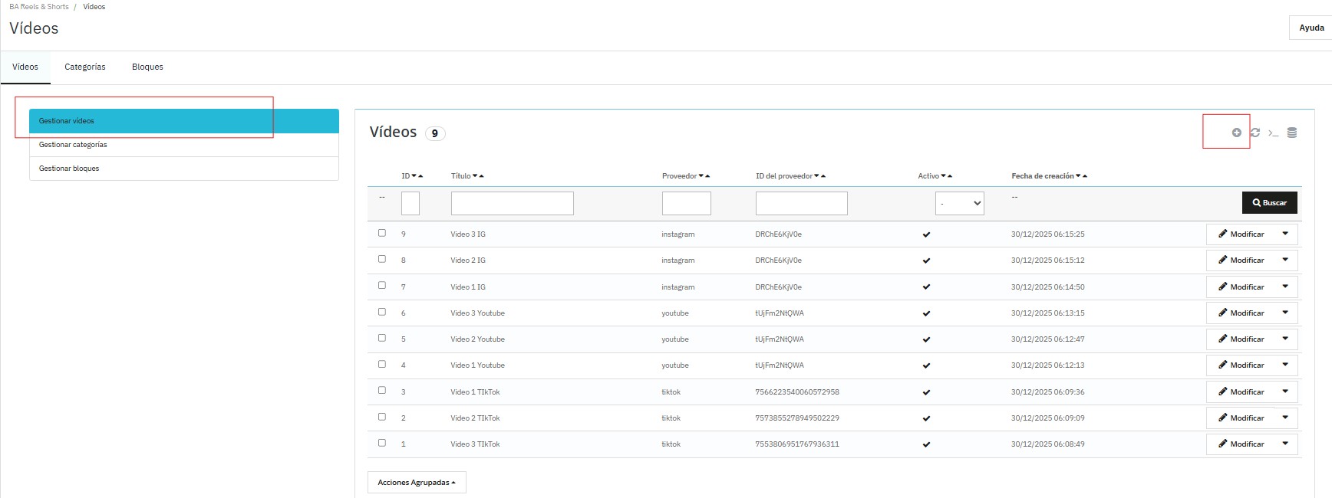
Task: Sort Título column descending arrow
Action: tap(475, 176)
